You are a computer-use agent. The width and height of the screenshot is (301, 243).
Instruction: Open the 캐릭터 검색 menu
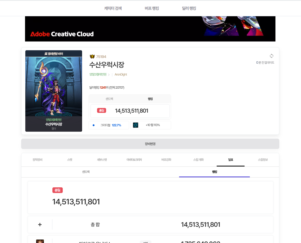(x=113, y=8)
